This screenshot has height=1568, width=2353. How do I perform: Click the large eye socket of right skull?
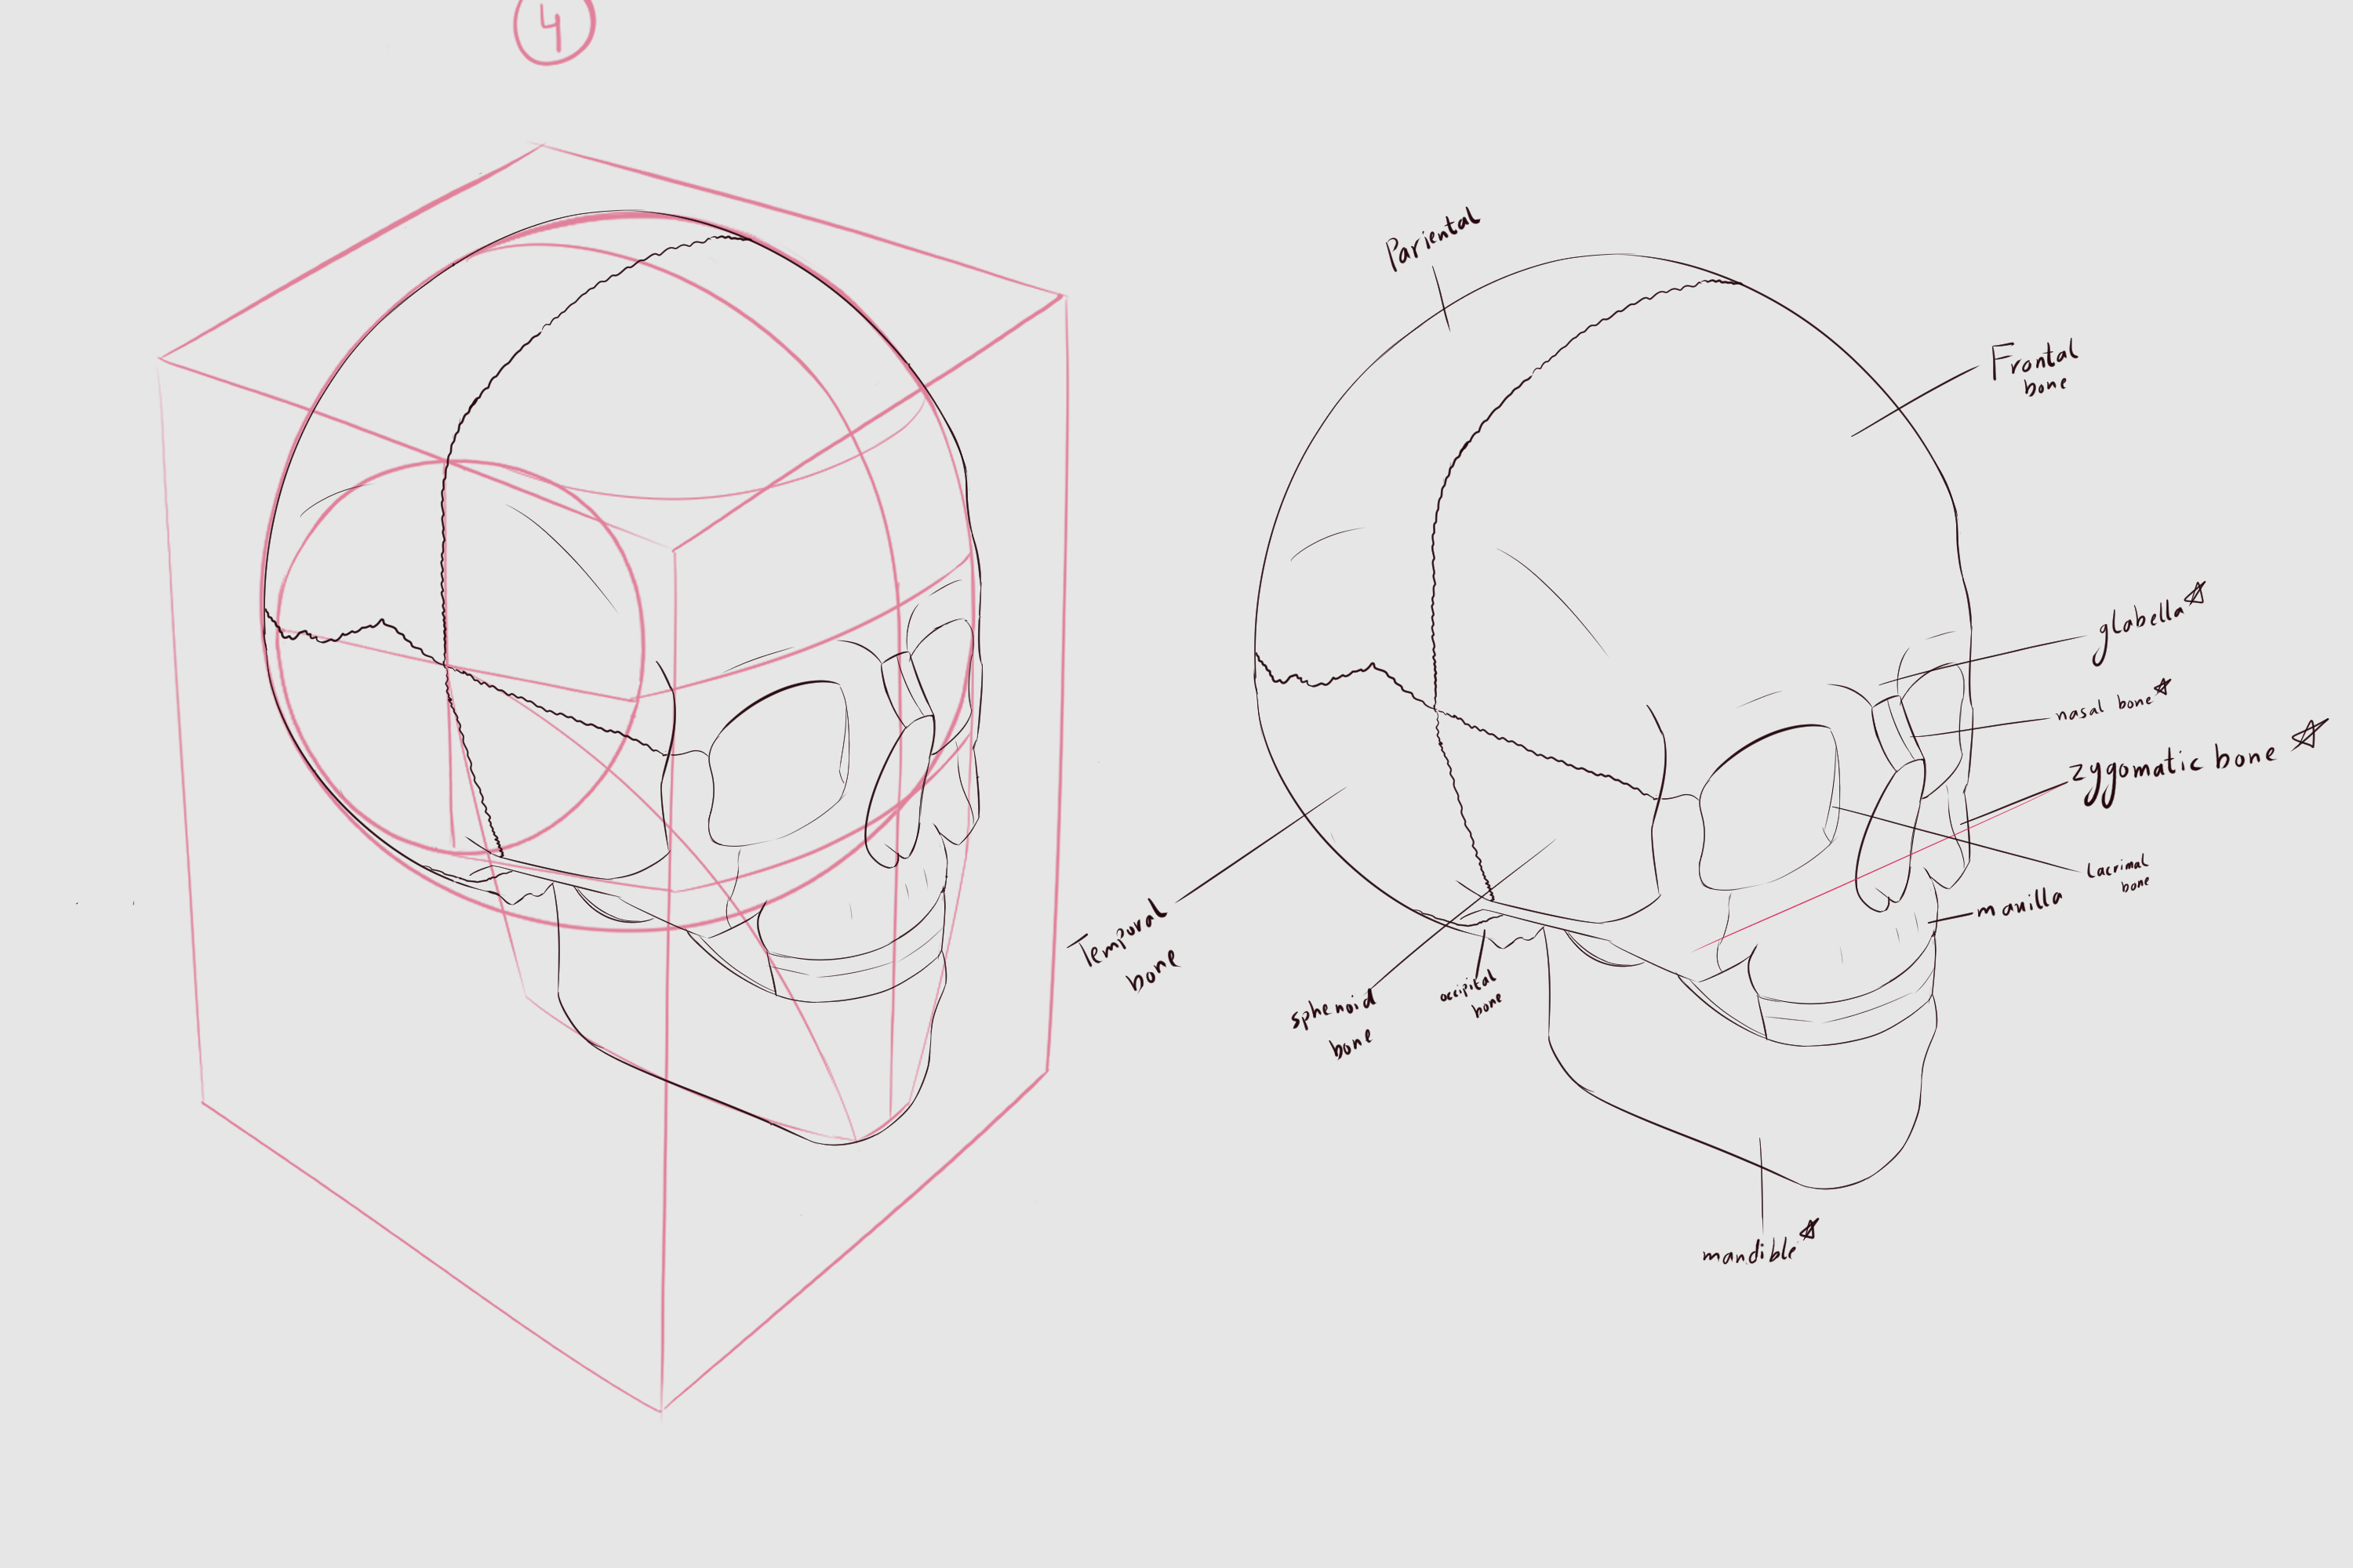coord(1768,805)
